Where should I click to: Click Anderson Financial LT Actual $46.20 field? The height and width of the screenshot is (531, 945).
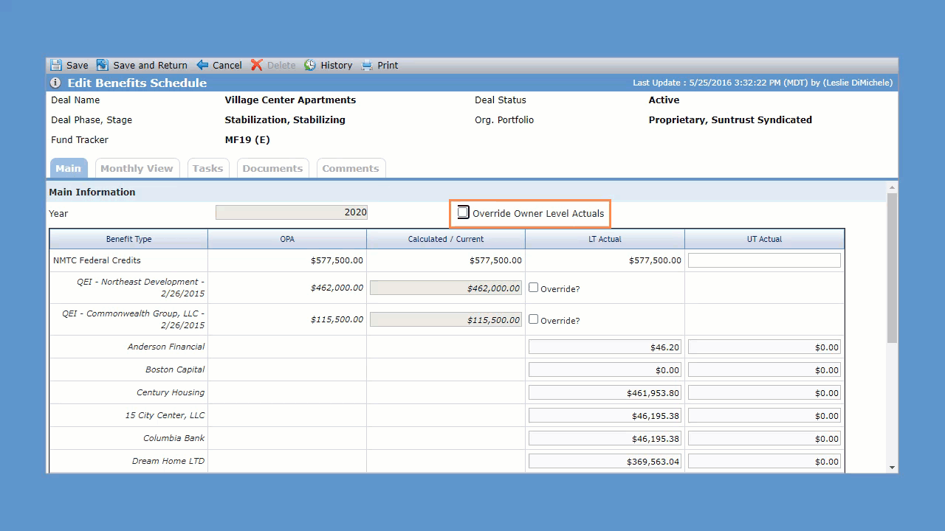tap(605, 347)
